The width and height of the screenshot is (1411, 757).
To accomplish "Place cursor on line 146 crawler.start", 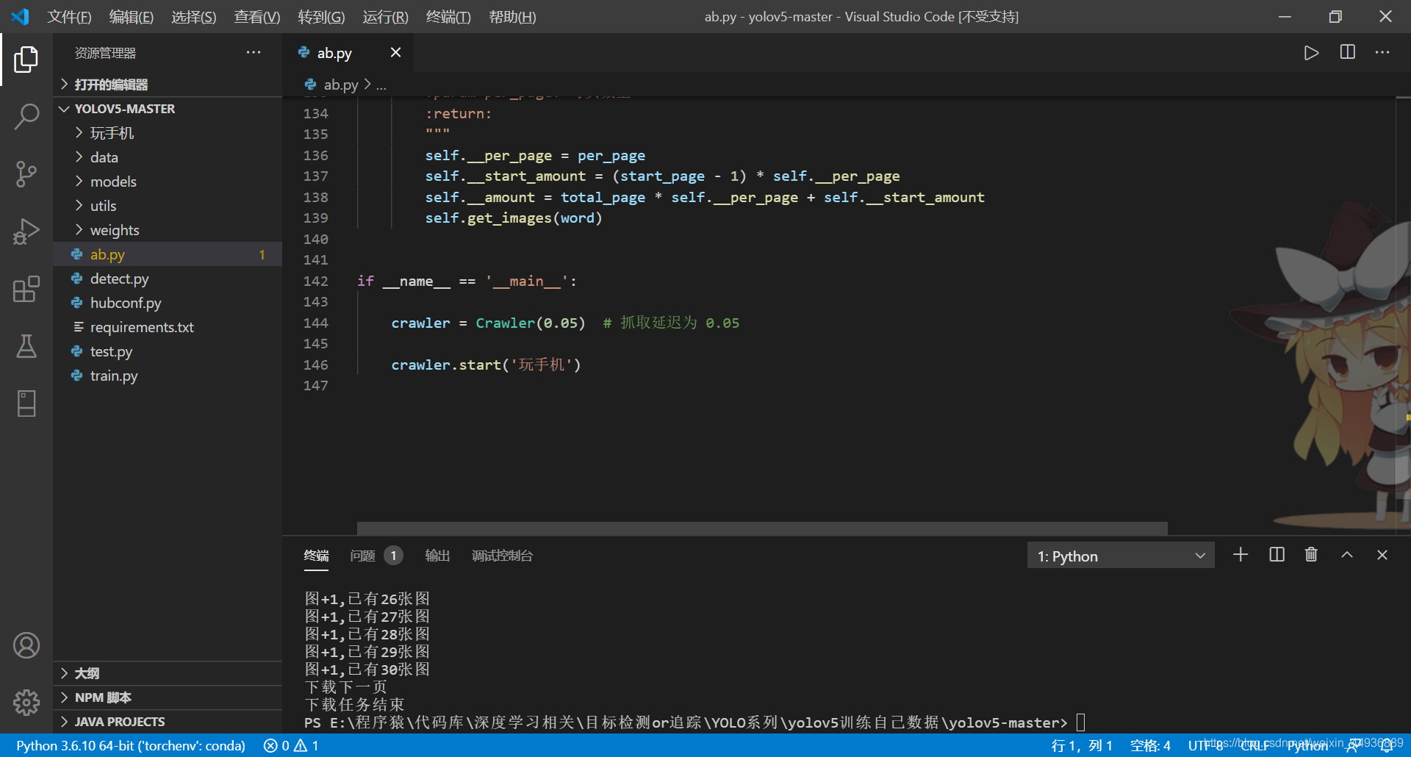I will point(486,365).
